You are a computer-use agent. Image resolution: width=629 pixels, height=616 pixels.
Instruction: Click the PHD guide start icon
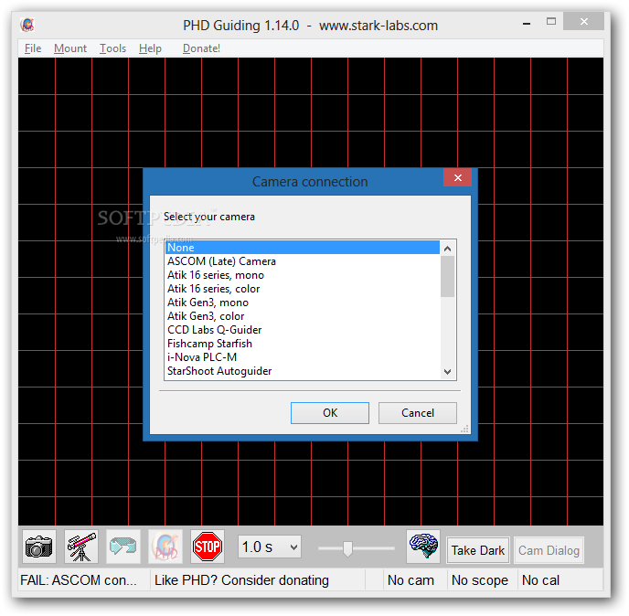[165, 547]
